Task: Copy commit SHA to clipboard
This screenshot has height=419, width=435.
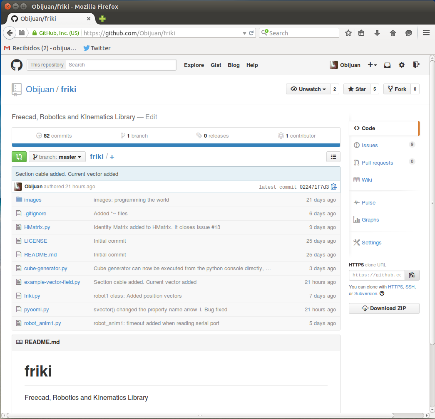Action: coord(334,187)
